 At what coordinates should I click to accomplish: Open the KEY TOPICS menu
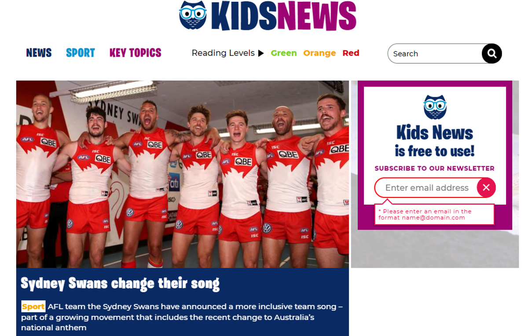[x=136, y=53]
